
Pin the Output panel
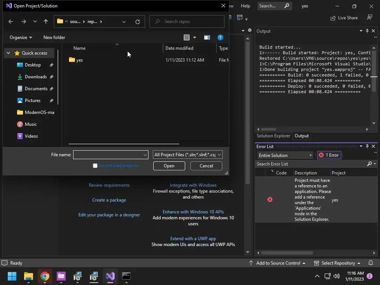pyautogui.click(x=367, y=31)
